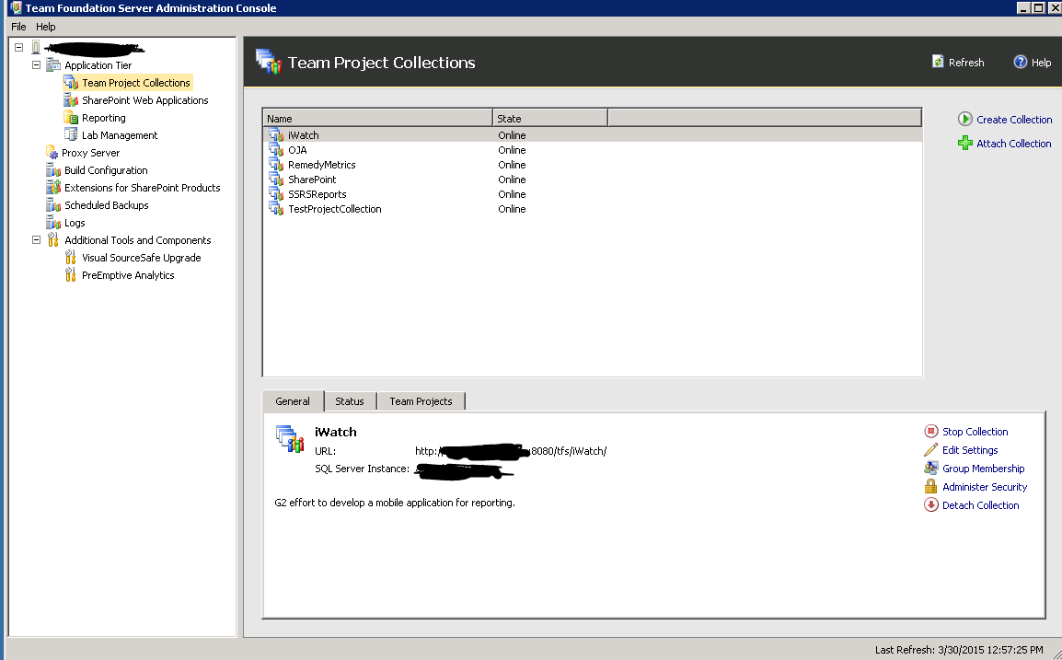Collapse Additional Tools and Components node
1062x660 pixels.
pos(37,240)
